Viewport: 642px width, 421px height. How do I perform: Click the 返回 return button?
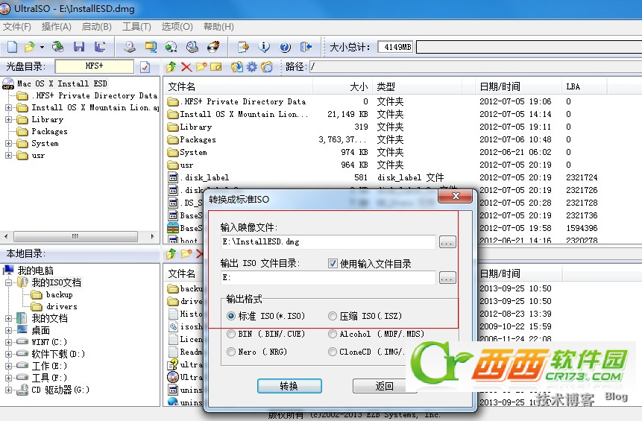pos(384,386)
